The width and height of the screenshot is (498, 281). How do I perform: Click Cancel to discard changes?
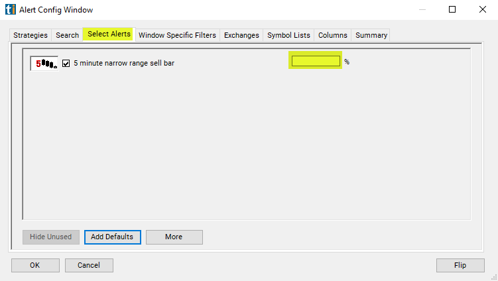(x=89, y=265)
